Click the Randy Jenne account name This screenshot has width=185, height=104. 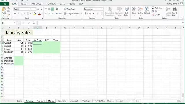[172, 4]
